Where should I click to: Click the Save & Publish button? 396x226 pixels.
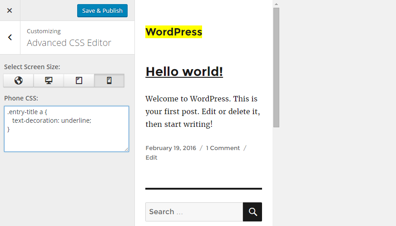[x=102, y=10]
